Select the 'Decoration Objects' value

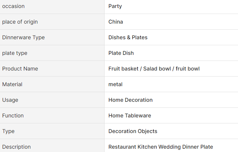tap(133, 131)
